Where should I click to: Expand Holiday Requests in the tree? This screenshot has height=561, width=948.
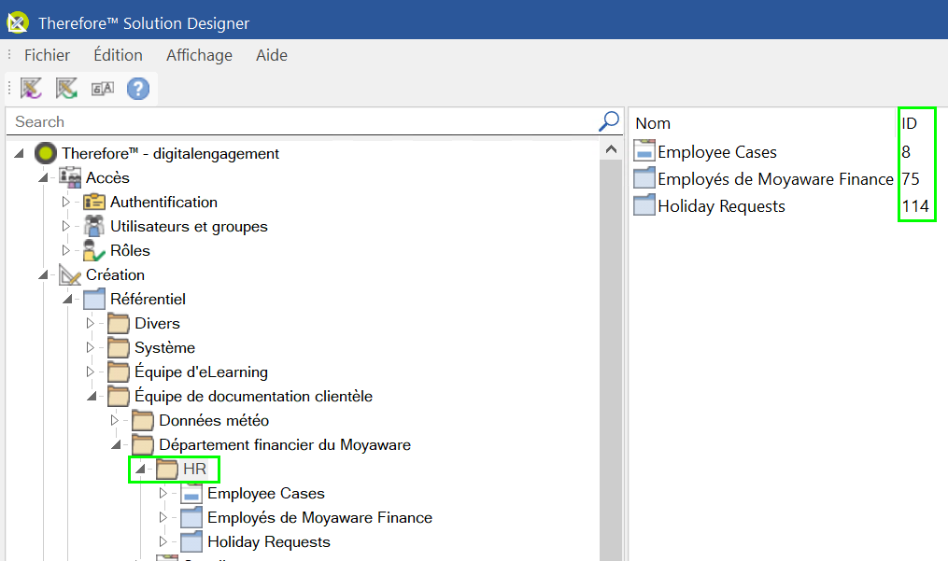coord(163,541)
